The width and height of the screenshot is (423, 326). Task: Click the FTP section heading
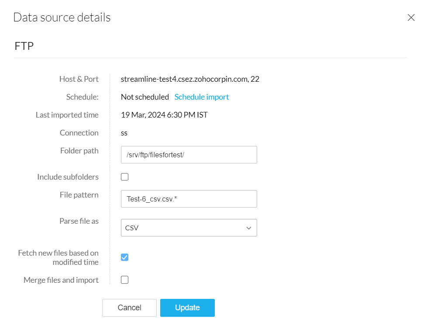click(24, 46)
